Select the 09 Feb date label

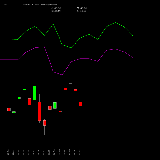pyautogui.click(x=64, y=152)
